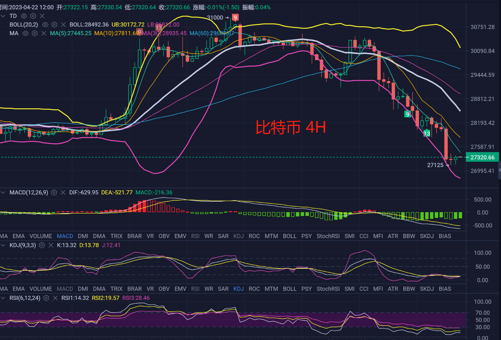The image size is (501, 340).
Task: Select BOLL under the KDJ panel
Action: click(290, 289)
